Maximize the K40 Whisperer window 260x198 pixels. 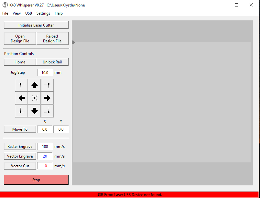point(236,5)
